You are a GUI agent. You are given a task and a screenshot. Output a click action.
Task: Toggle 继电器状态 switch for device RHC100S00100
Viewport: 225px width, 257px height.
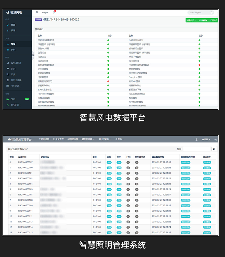coord(136,168)
